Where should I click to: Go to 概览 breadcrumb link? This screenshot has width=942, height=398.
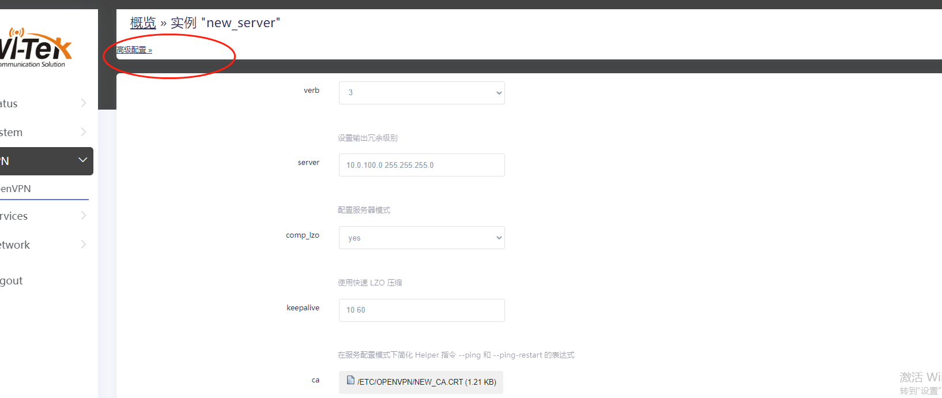tap(143, 23)
